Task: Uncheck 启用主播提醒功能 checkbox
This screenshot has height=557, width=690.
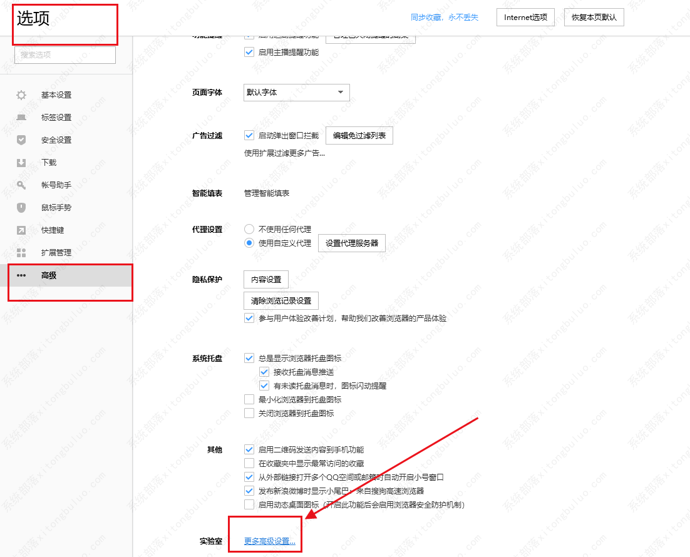Action: point(249,52)
